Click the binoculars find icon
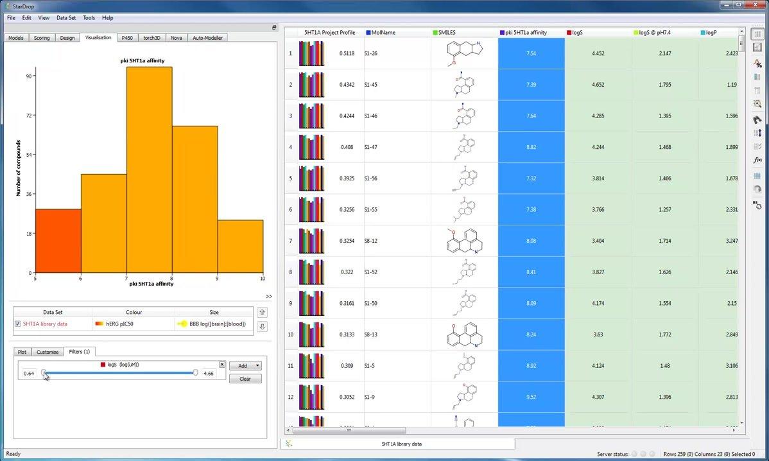The height and width of the screenshot is (461, 769). pyautogui.click(x=757, y=119)
